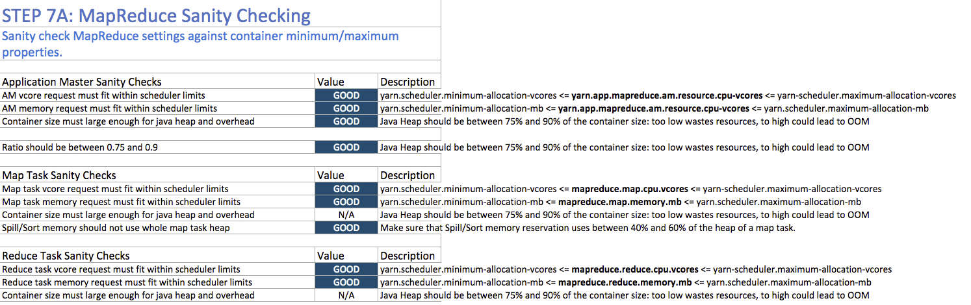971x305 pixels.
Task: Click the Reduce Task Sanity Checks header
Action: [66, 256]
